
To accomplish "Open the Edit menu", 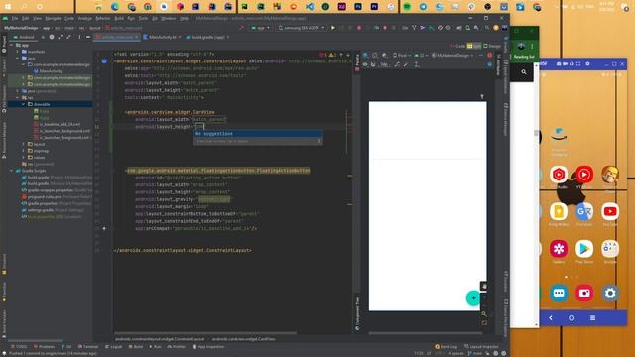I will point(25,19).
